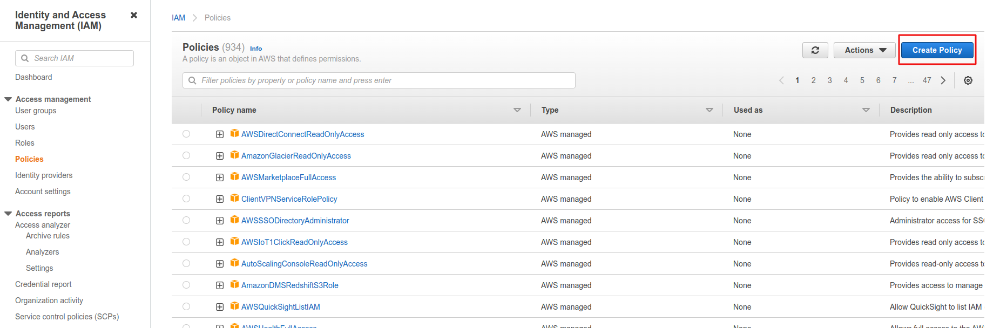Click magnifier icon in policy filter box
This screenshot has height=328, width=1000.
coord(192,80)
